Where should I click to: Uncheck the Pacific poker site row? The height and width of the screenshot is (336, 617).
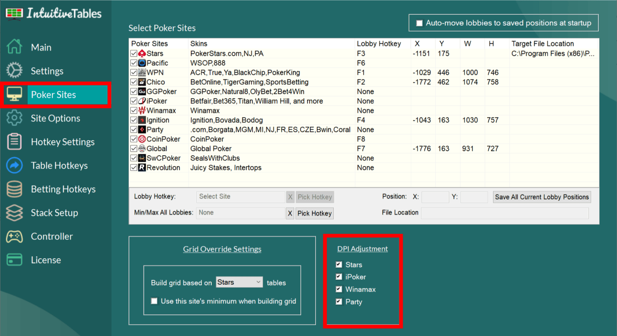tap(134, 63)
